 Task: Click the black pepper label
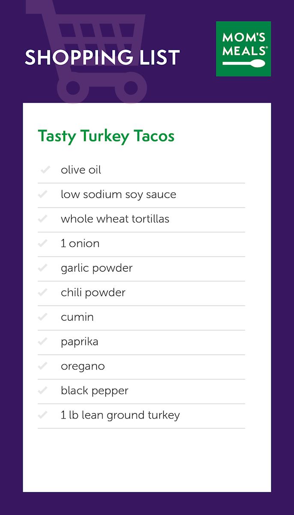click(94, 391)
